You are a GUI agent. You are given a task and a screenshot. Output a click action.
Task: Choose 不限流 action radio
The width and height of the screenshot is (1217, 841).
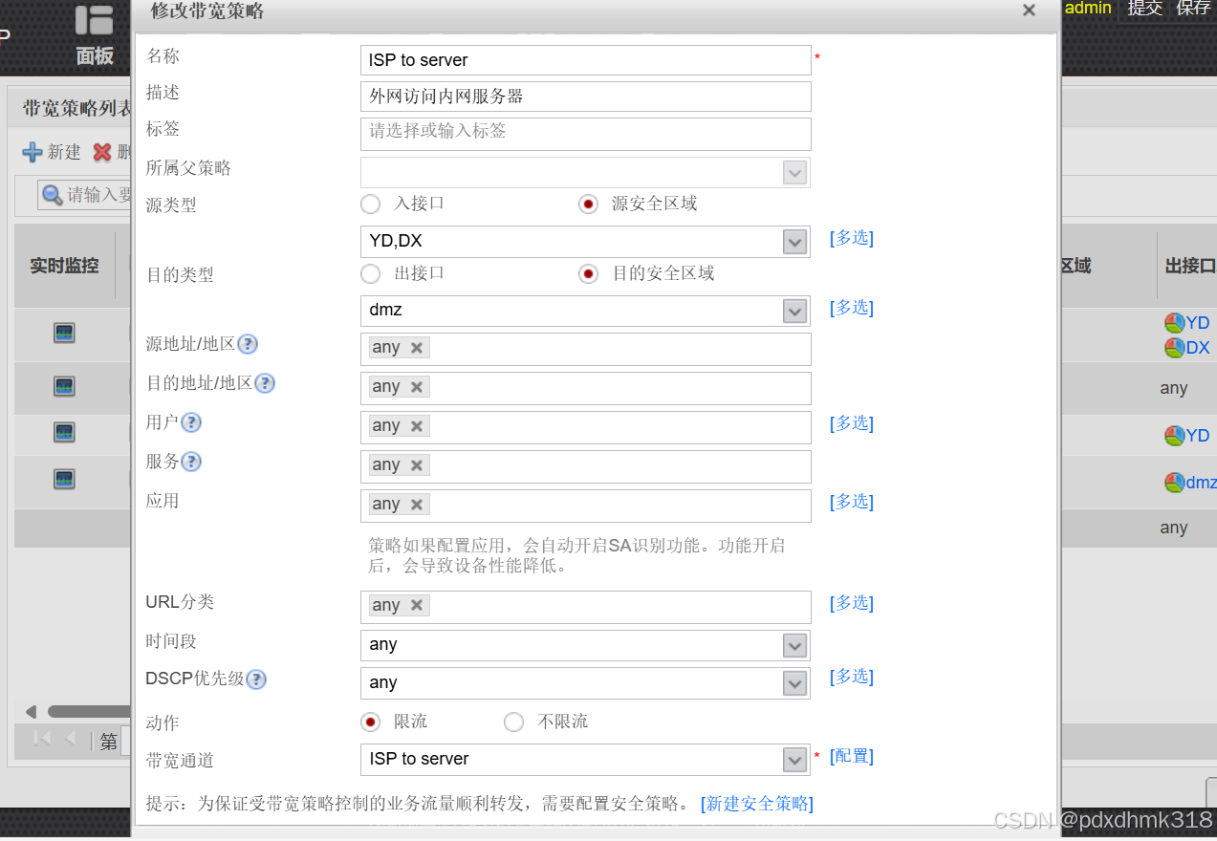click(514, 722)
